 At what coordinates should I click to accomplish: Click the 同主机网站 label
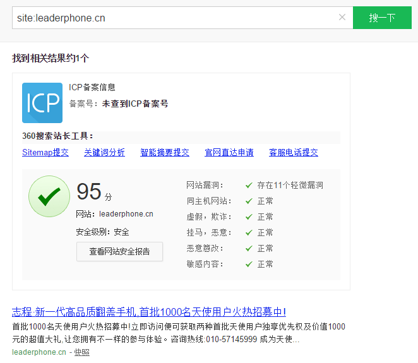[x=209, y=201]
